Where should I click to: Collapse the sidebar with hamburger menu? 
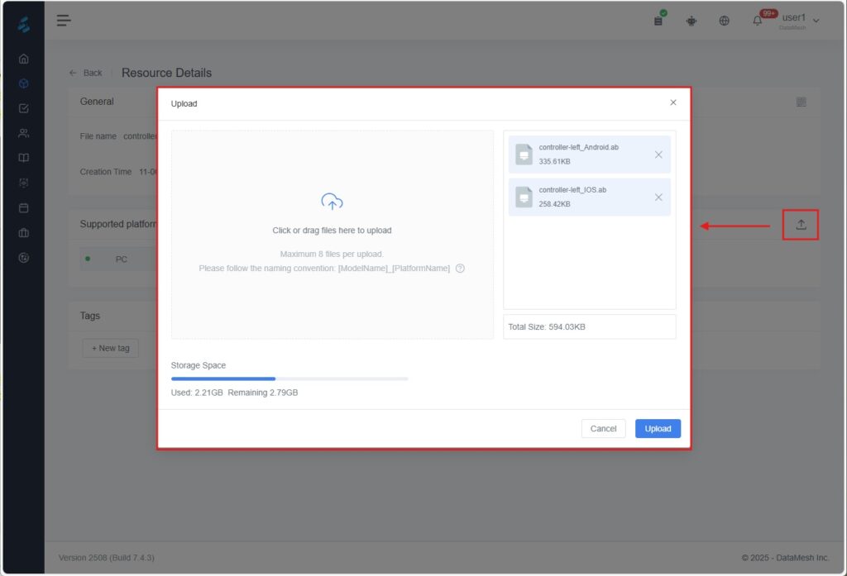click(64, 21)
